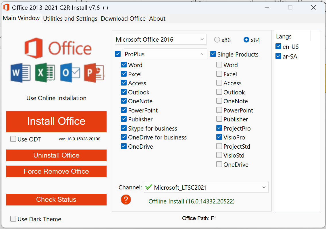Image resolution: width=326 pixels, height=229 pixels.
Task: Check the VisioStd checkbox
Action: pyautogui.click(x=219, y=155)
